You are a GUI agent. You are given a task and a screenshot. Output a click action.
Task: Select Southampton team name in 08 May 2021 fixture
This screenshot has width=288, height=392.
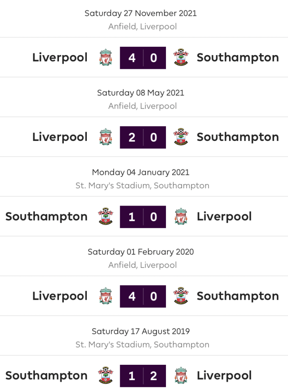click(238, 137)
